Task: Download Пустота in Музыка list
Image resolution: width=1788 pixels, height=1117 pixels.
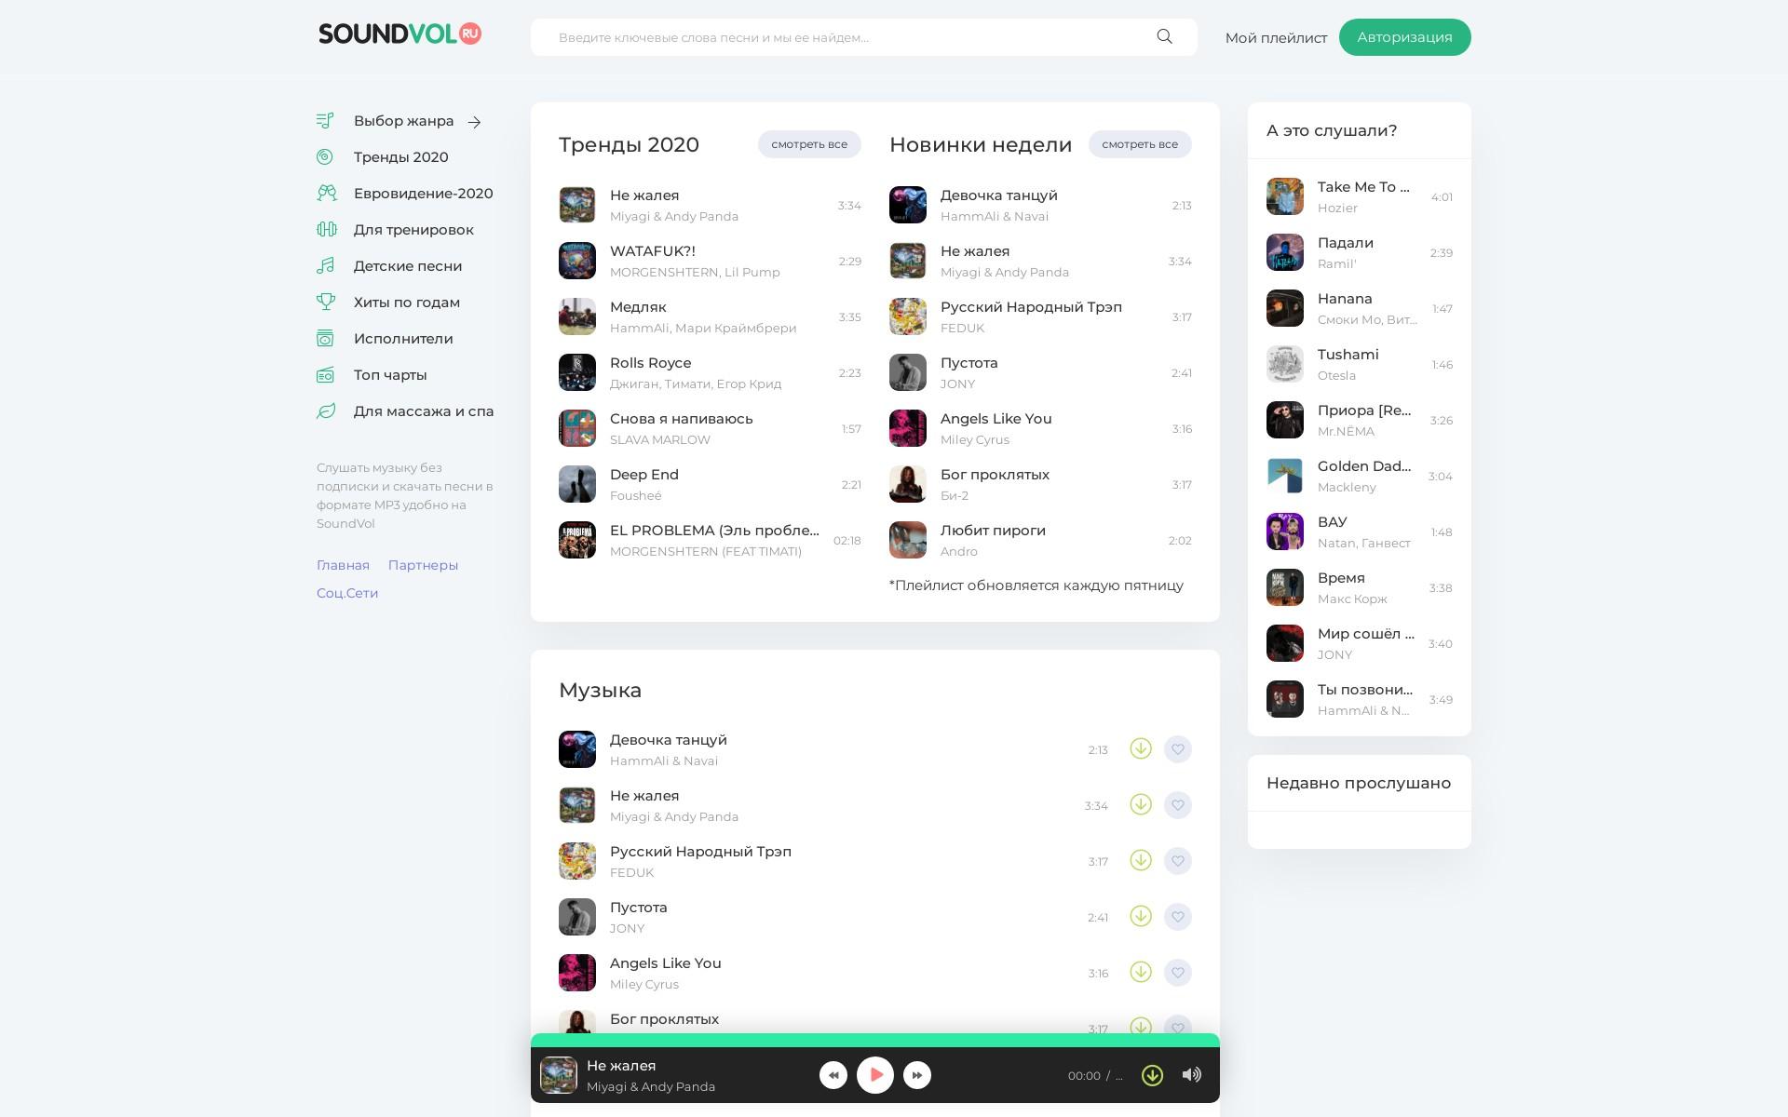Action: point(1141,916)
